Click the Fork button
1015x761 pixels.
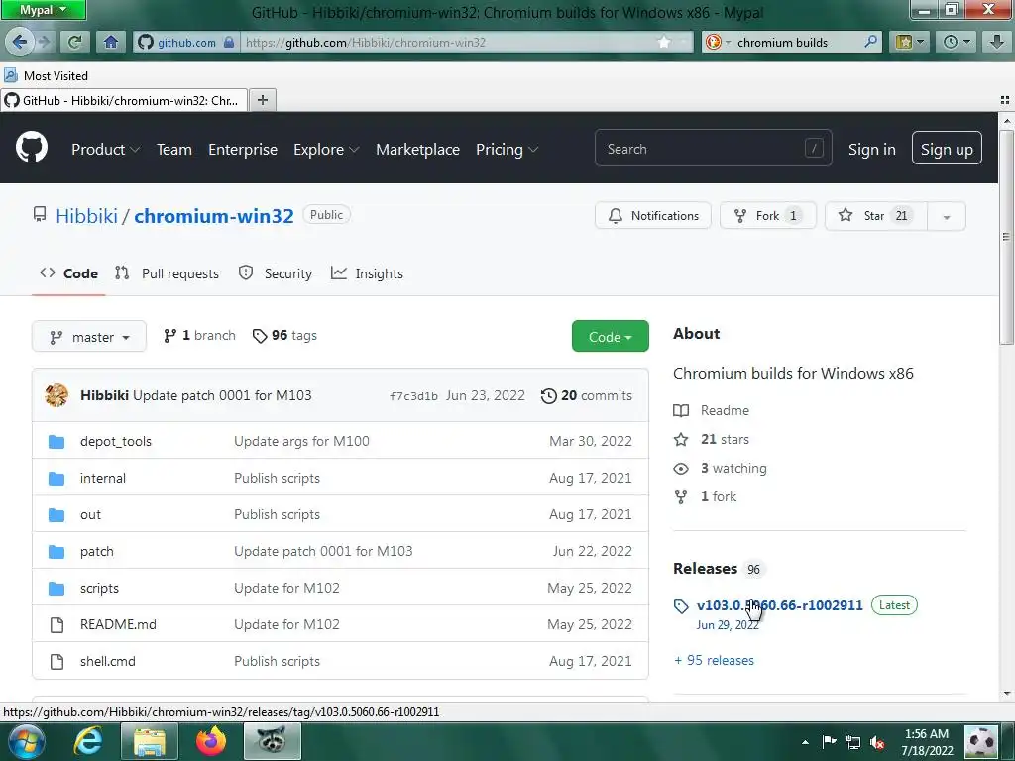[768, 215]
